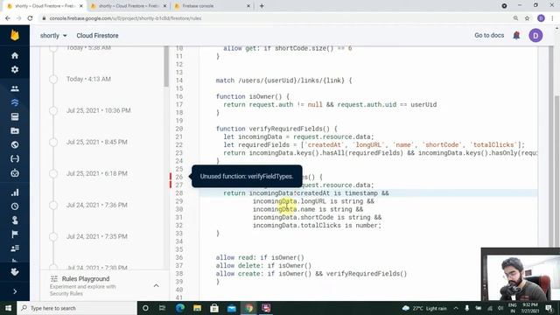This screenshot has width=560, height=315.
Task: Select Jul 24, 2021 7:36 PM version
Action: [x=97, y=205]
